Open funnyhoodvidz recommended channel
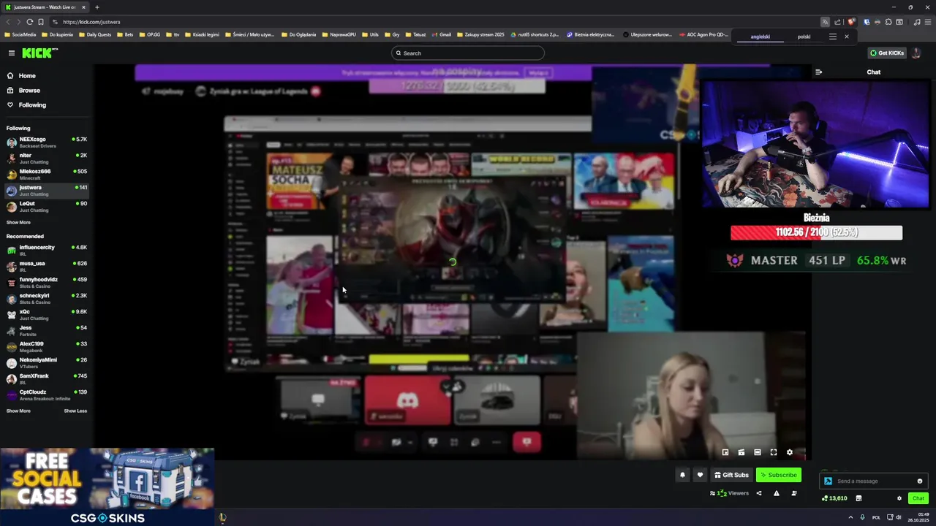 [46, 282]
